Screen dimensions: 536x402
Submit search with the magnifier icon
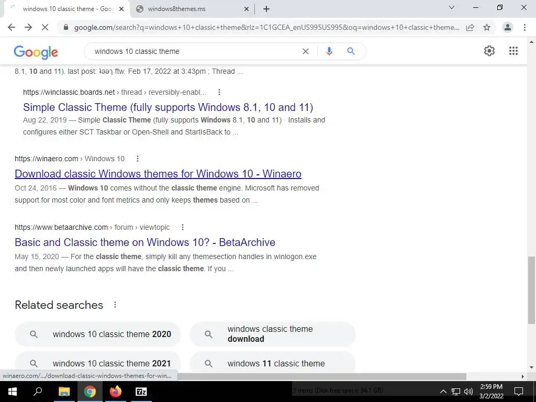coord(351,51)
